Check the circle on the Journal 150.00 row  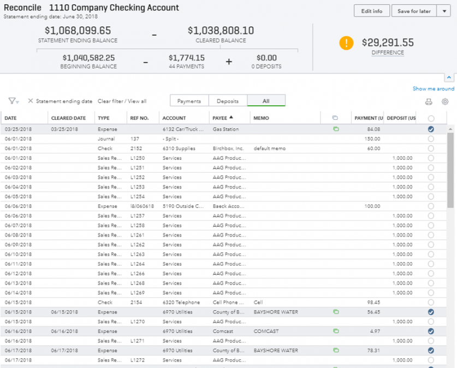(x=431, y=139)
